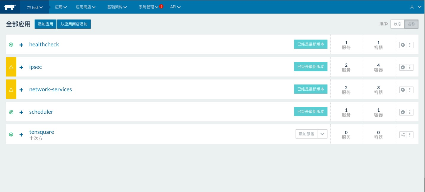Click the 添加应用 button
The width and height of the screenshot is (425, 192).
point(46,24)
